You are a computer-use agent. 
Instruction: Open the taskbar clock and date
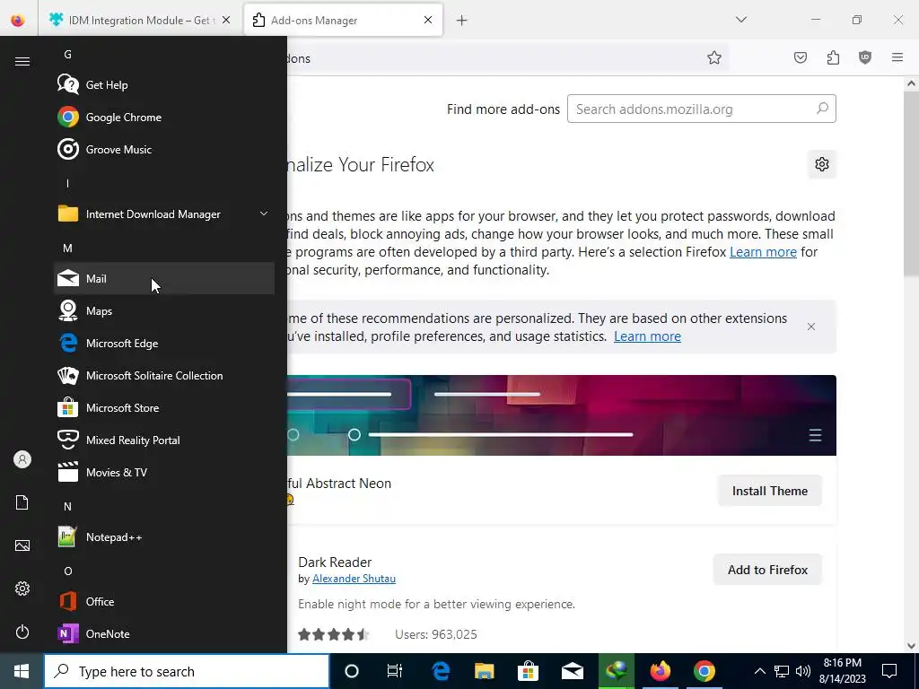tap(842, 671)
